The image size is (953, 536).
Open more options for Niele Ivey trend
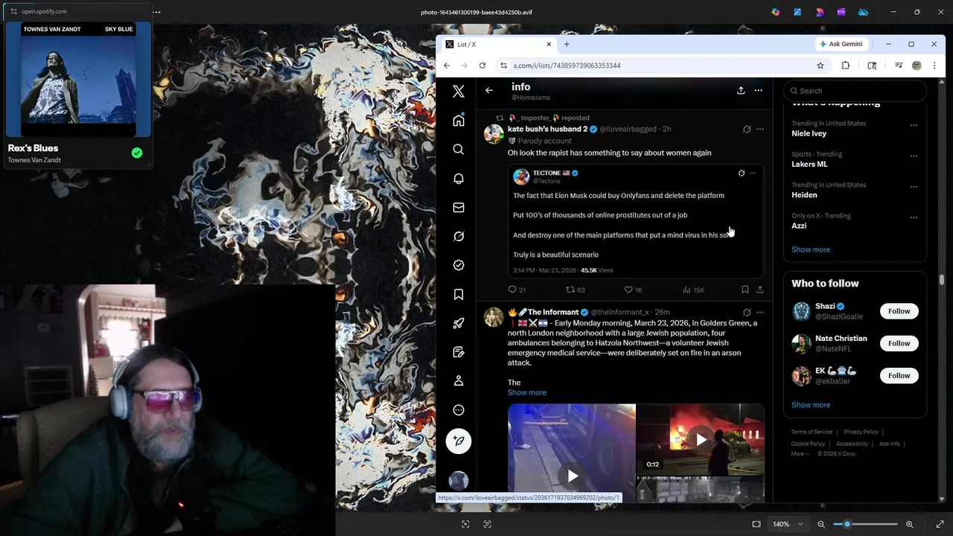coord(914,125)
